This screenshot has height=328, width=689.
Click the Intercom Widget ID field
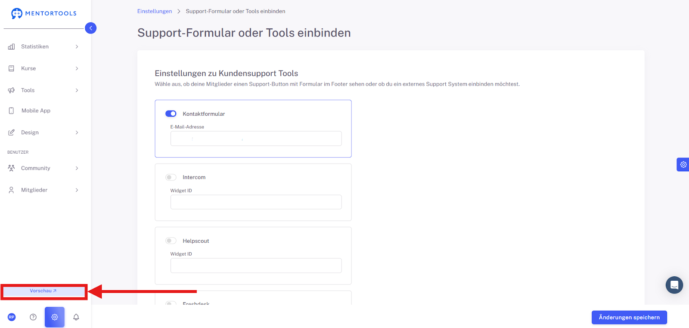(256, 202)
